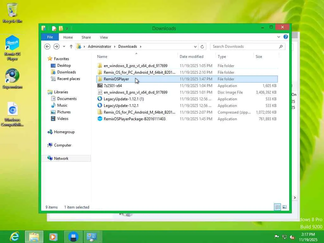The image size is (324, 243).
Task: Switch to the Home ribbon tab
Action: click(x=68, y=37)
